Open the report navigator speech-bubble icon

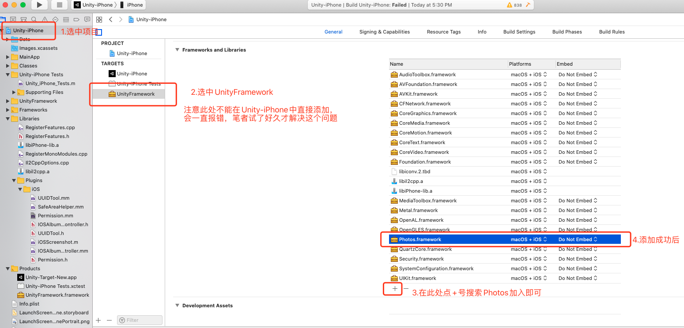[x=87, y=19]
